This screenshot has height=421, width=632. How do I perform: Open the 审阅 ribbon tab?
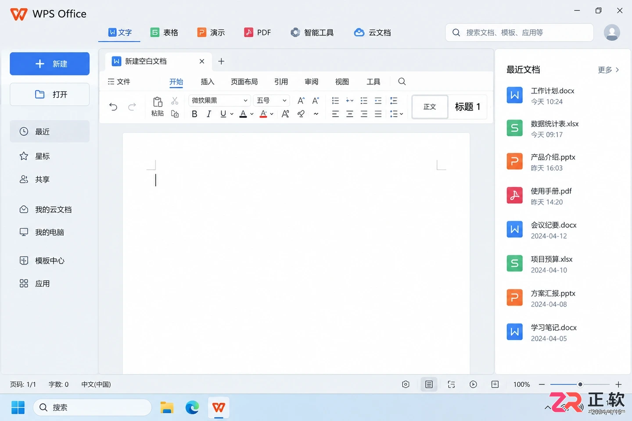(x=312, y=82)
